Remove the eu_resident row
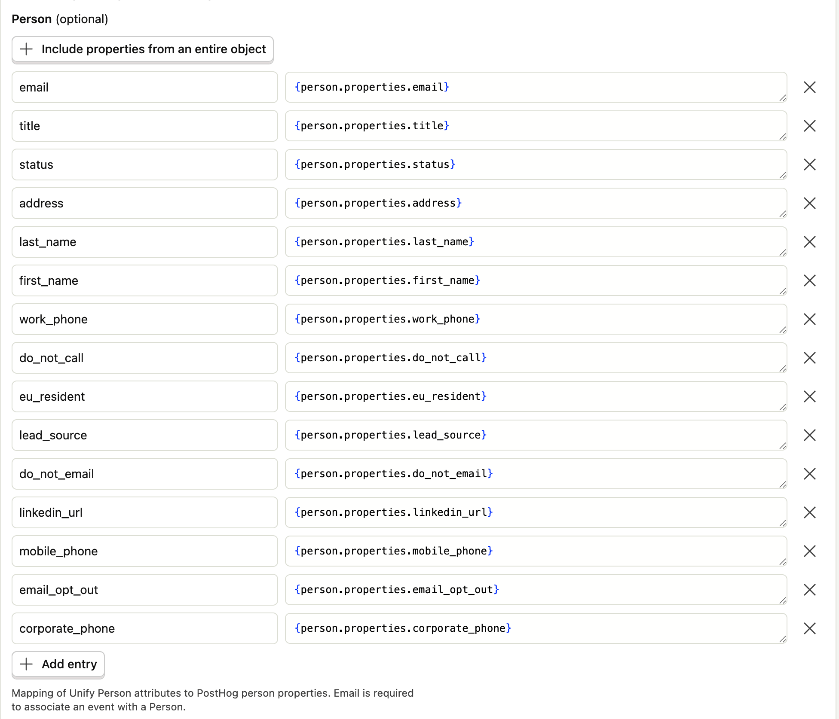This screenshot has width=839, height=719. [810, 396]
